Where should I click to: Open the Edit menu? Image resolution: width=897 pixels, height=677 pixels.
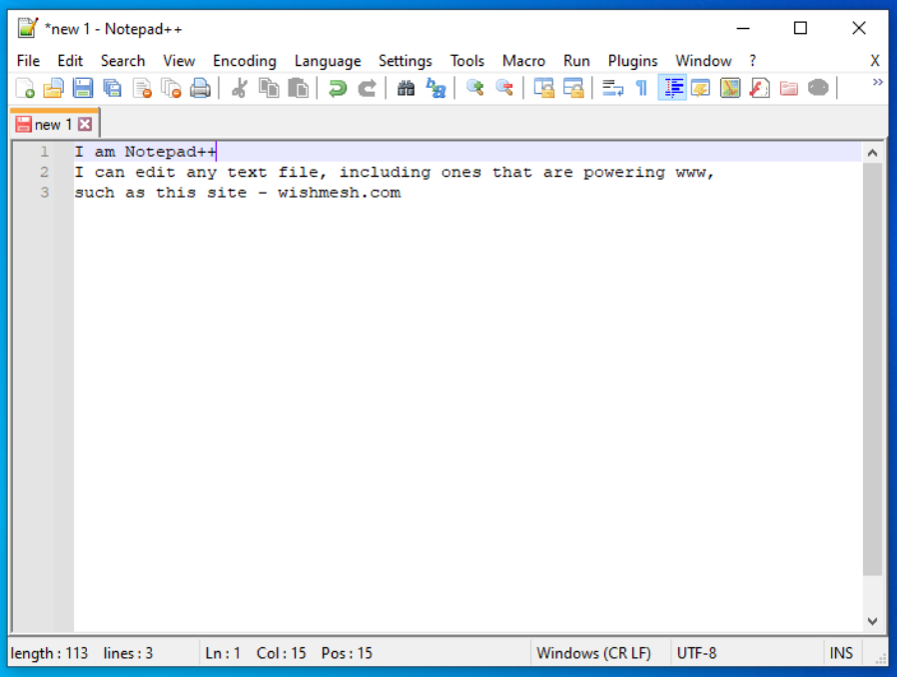point(70,61)
